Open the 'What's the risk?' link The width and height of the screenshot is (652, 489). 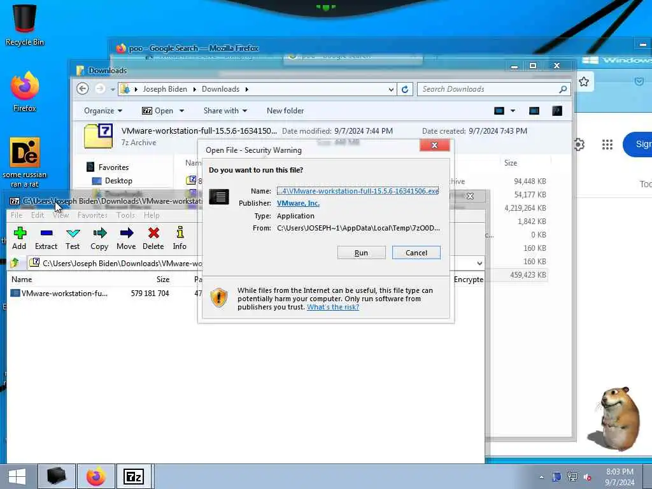tap(333, 307)
